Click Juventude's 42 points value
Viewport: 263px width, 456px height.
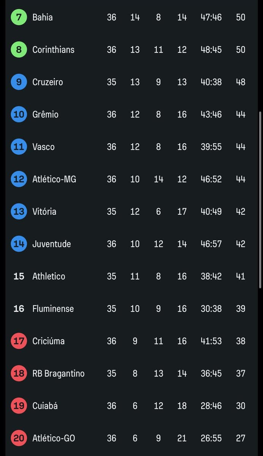pos(241,244)
